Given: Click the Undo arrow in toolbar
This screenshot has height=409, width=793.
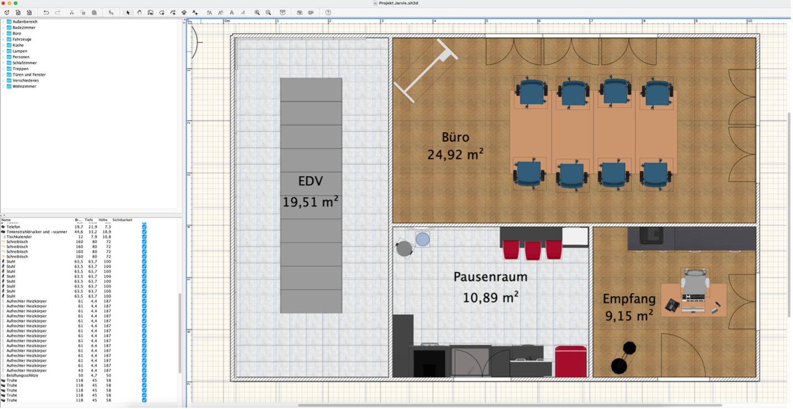Looking at the screenshot, I should [x=46, y=12].
